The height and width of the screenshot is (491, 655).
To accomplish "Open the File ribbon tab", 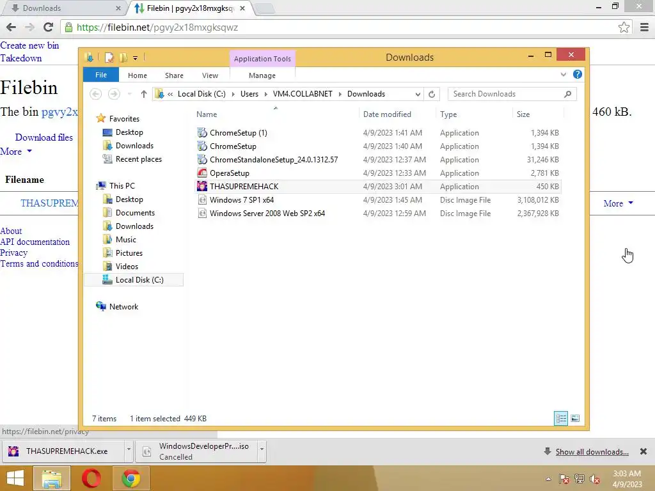I will click(101, 75).
